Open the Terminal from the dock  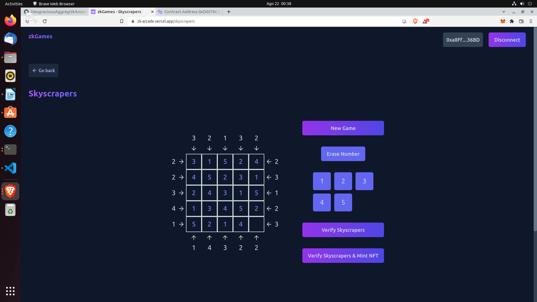[x=10, y=150]
